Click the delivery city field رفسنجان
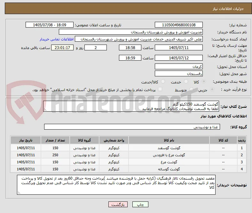 [179, 73]
